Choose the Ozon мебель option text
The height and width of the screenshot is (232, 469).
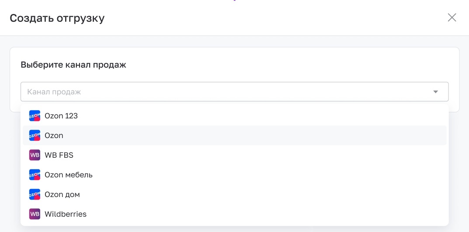click(69, 175)
